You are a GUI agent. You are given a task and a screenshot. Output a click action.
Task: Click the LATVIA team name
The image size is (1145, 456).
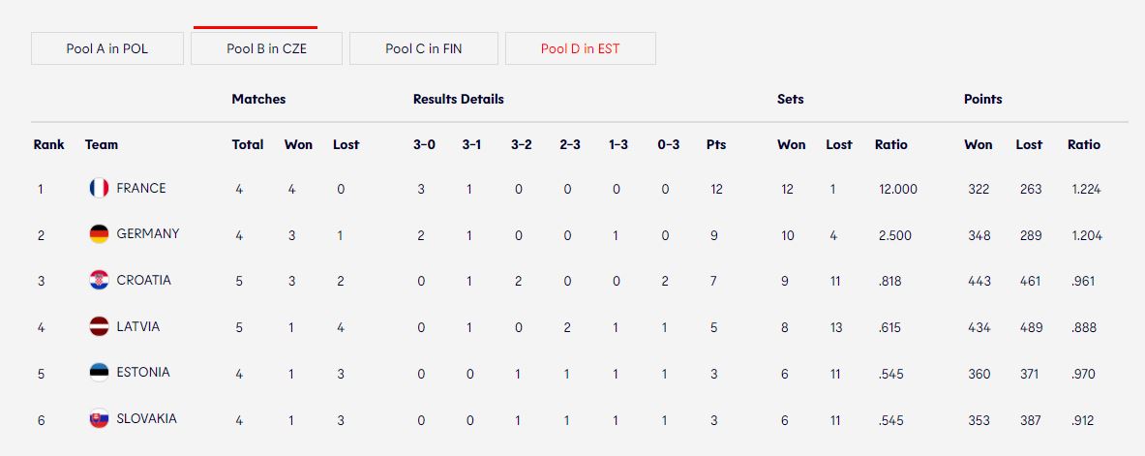click(x=138, y=326)
